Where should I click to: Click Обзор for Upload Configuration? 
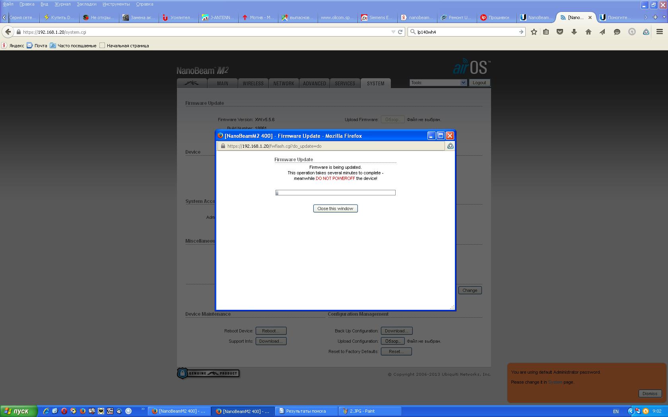pyautogui.click(x=392, y=341)
